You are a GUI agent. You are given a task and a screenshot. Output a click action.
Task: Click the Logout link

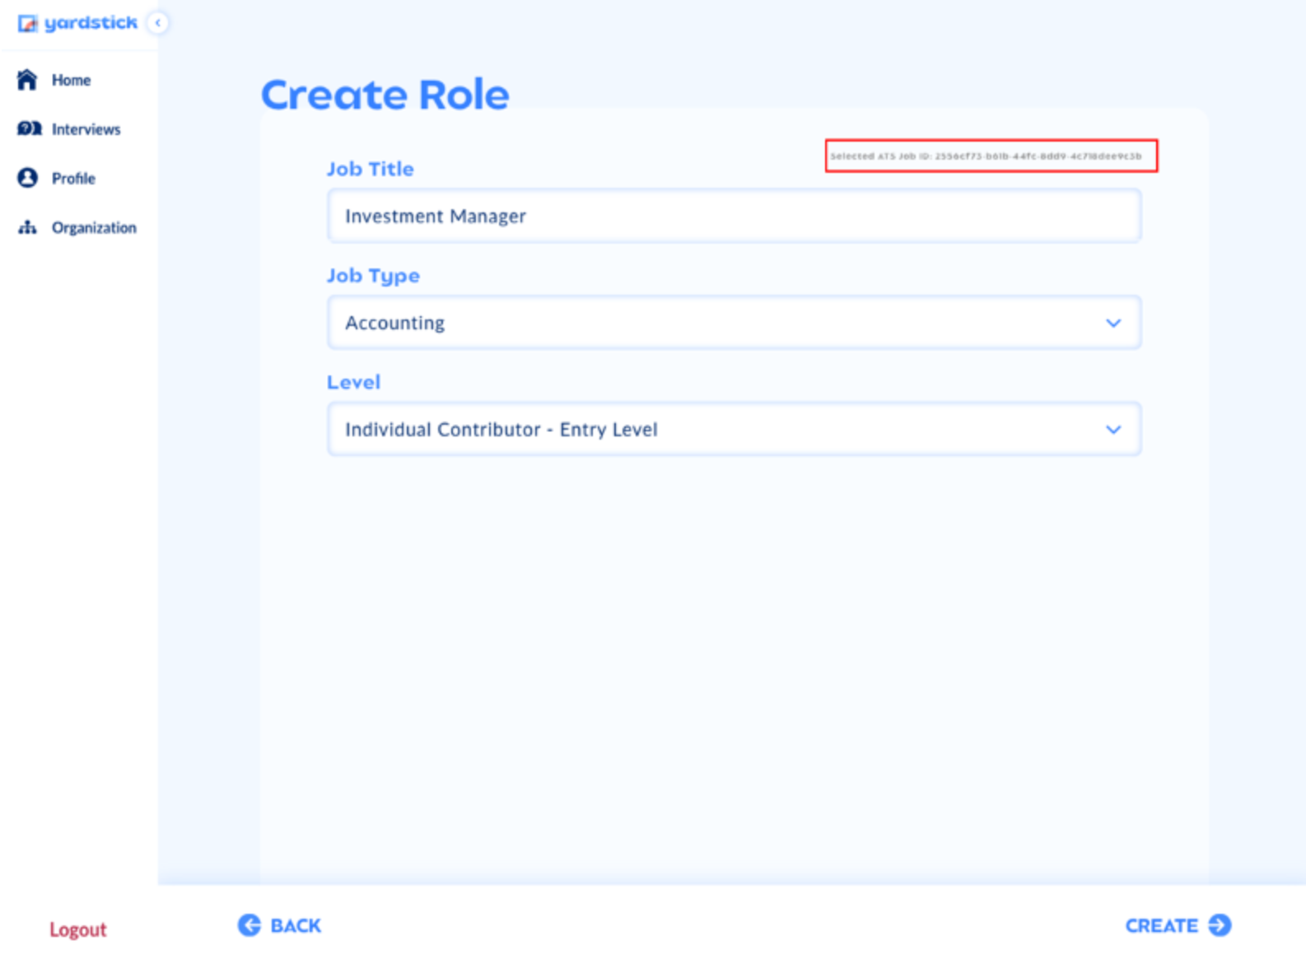click(78, 929)
